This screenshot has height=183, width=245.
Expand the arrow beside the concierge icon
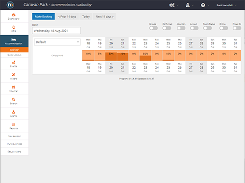(x=193, y=5)
